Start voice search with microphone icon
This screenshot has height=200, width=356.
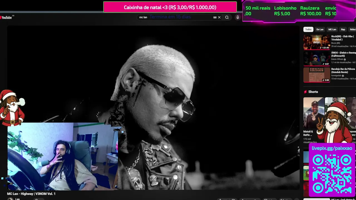(x=238, y=17)
